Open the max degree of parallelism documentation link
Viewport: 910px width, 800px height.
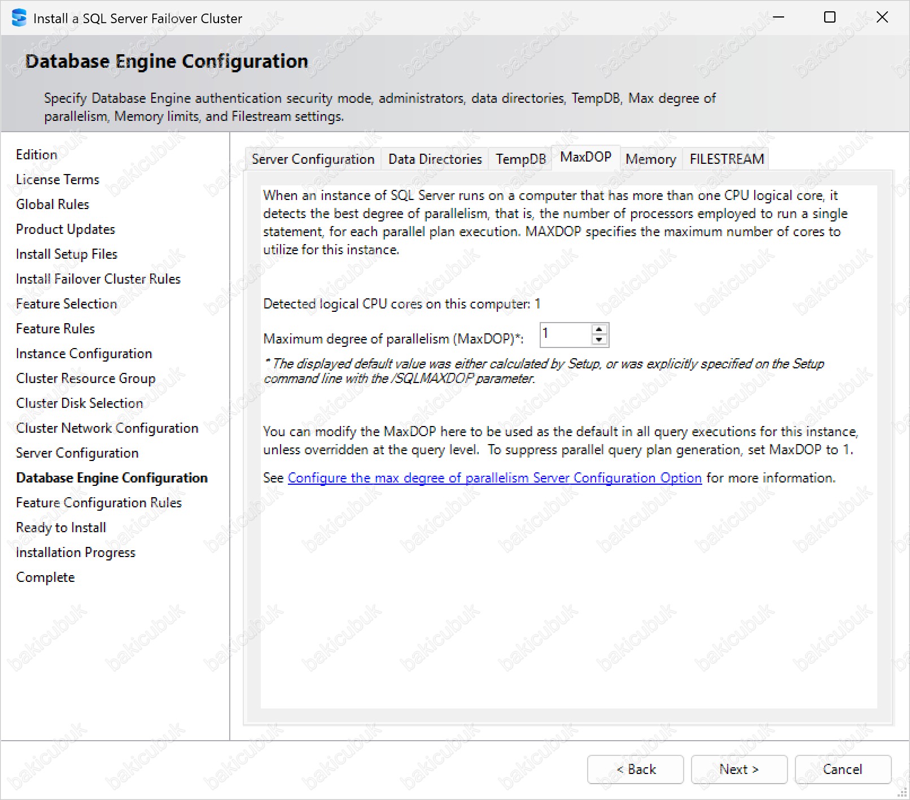(x=495, y=478)
